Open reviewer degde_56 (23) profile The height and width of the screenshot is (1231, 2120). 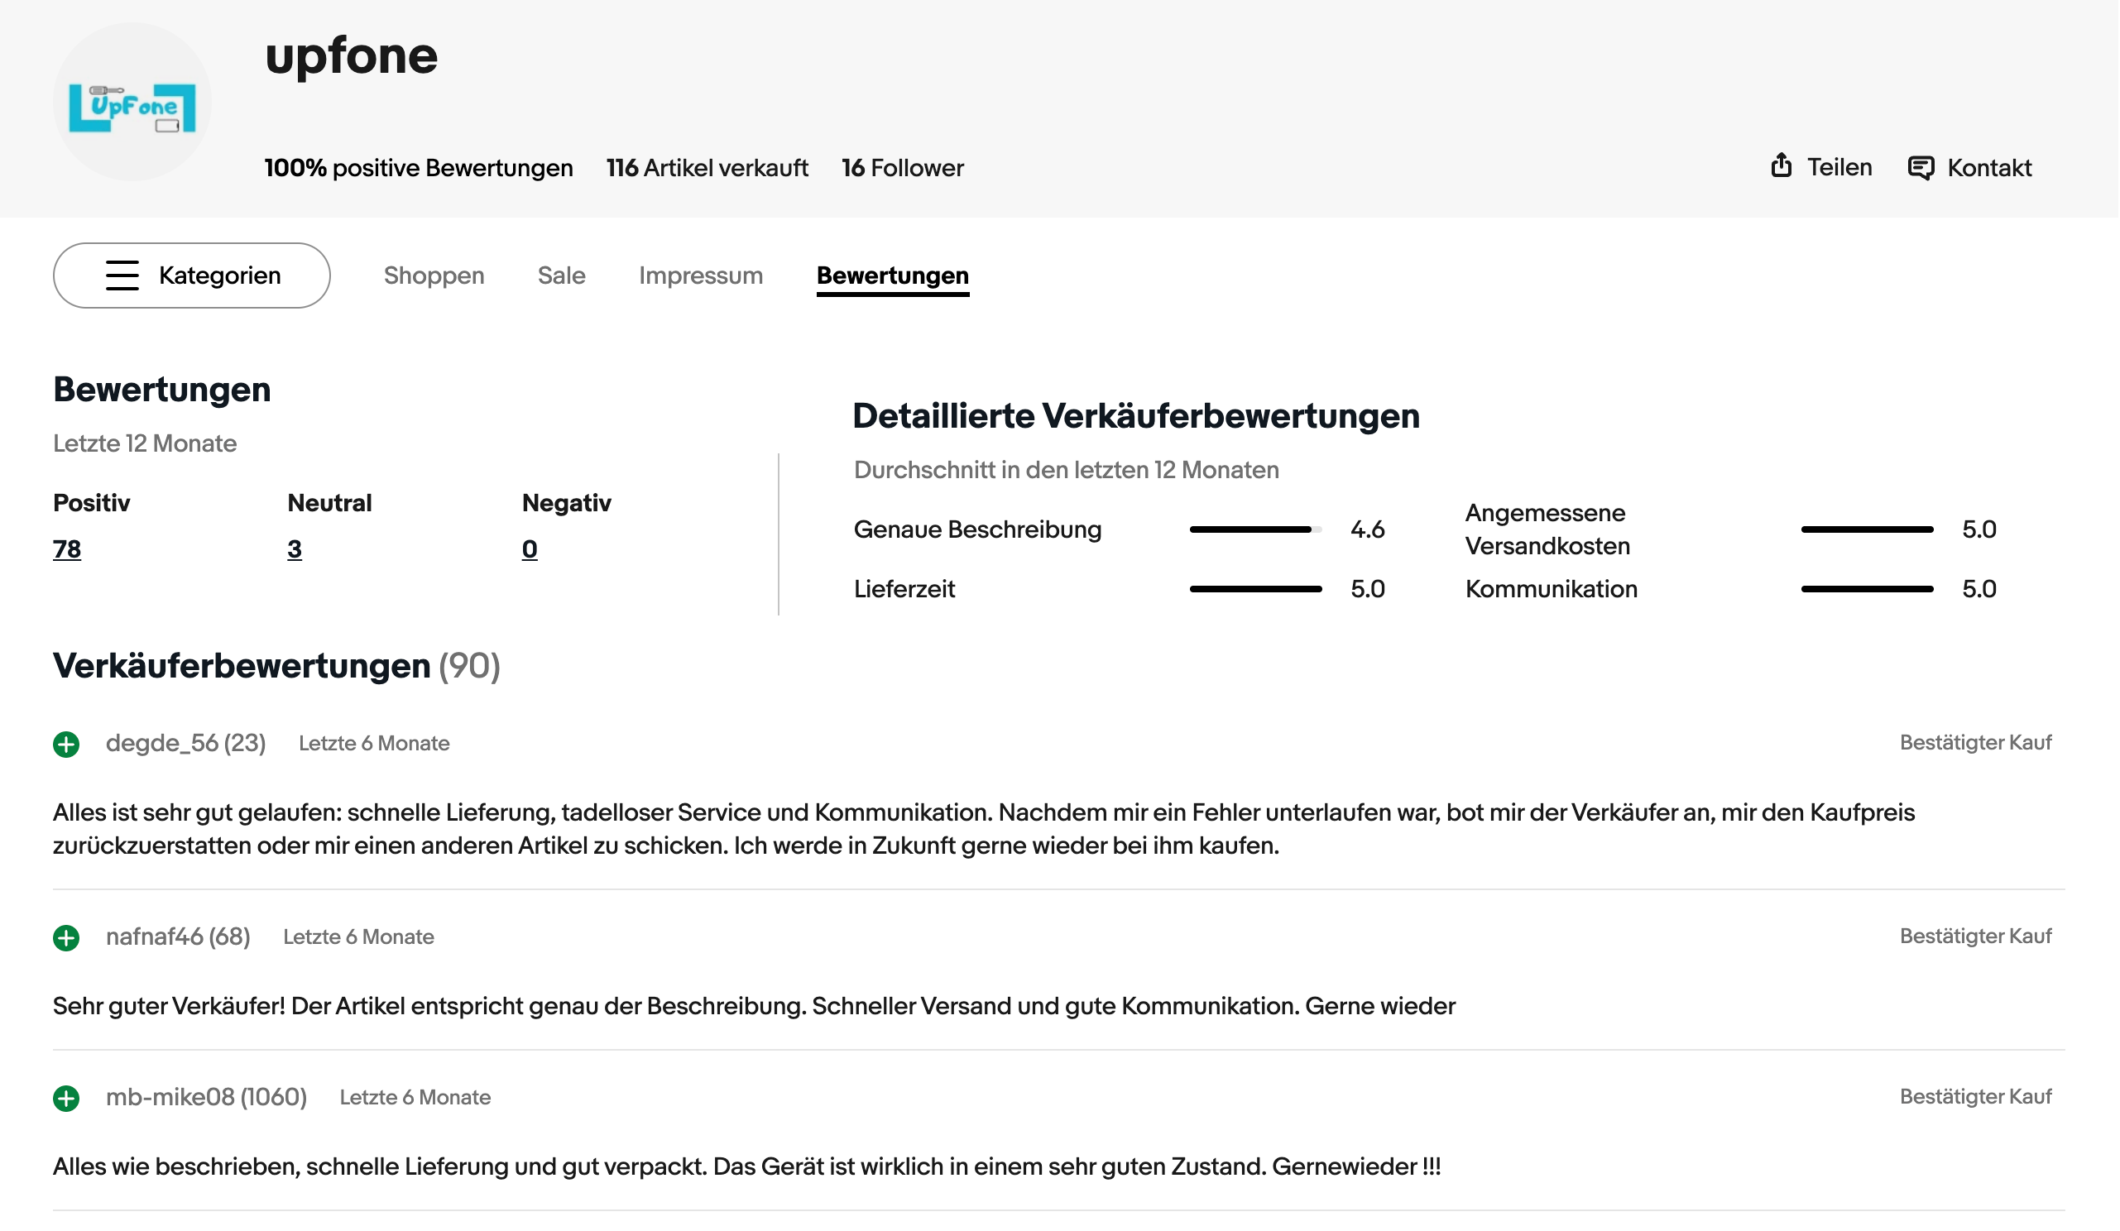[x=186, y=743]
